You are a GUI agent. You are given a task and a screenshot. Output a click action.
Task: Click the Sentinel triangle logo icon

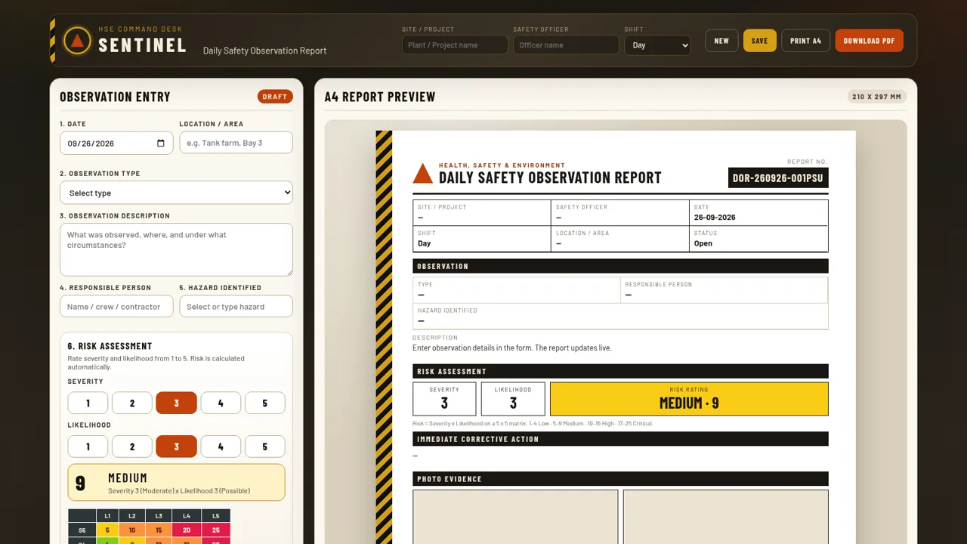coord(77,41)
